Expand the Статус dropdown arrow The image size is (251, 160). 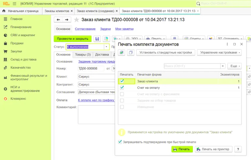point(106,47)
